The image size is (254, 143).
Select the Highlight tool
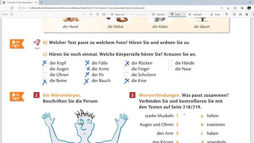pos(195,14)
